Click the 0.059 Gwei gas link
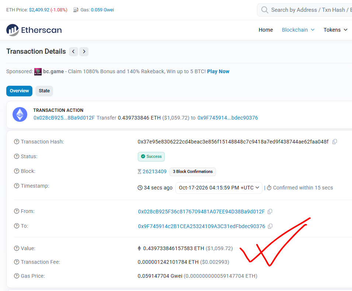Screen dimensions: 352x291 coord(102,10)
